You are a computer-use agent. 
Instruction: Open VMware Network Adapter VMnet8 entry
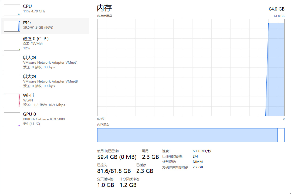click(x=50, y=81)
